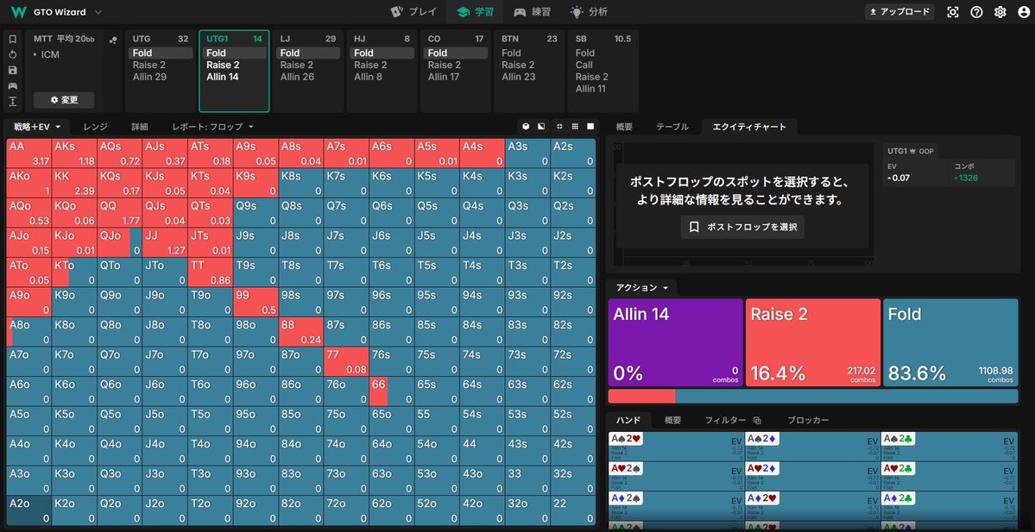1035x532 pixels.
Task: Click the floppy disk save icon
Action: (x=13, y=71)
